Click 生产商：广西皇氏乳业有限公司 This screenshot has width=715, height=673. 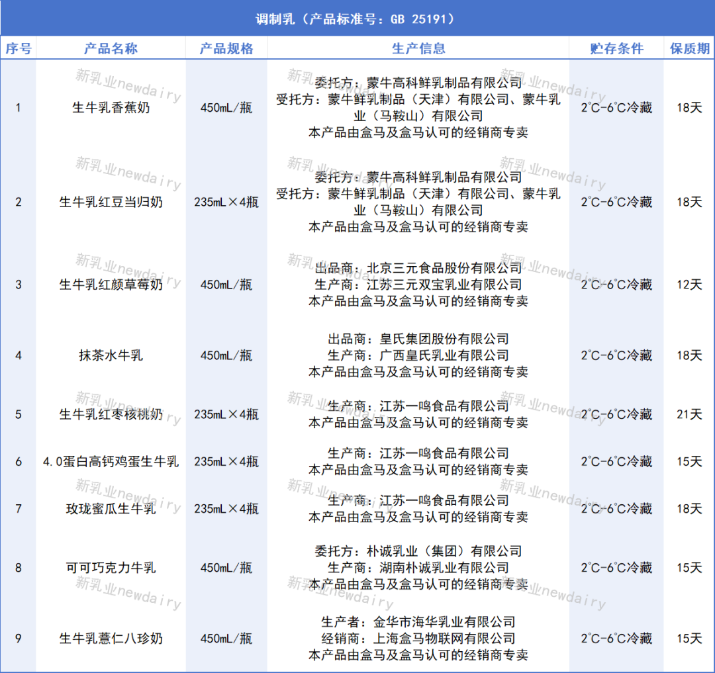coord(418,355)
